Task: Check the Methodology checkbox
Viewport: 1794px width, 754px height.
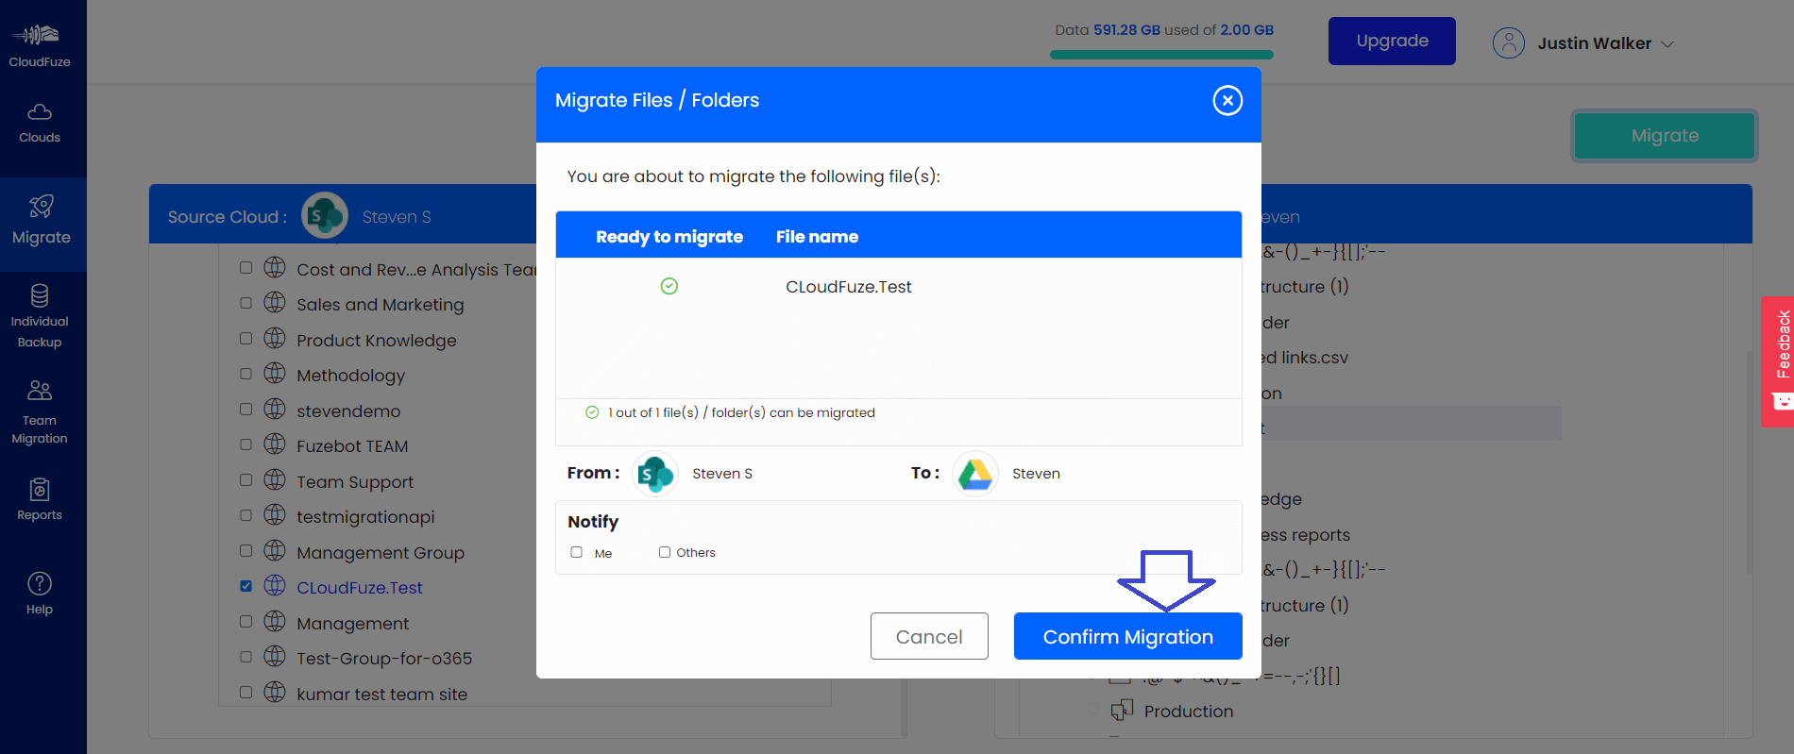Action: click(245, 374)
